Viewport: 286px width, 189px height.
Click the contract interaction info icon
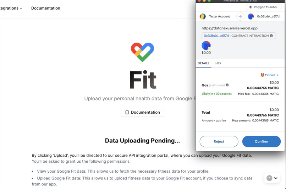point(271,36)
